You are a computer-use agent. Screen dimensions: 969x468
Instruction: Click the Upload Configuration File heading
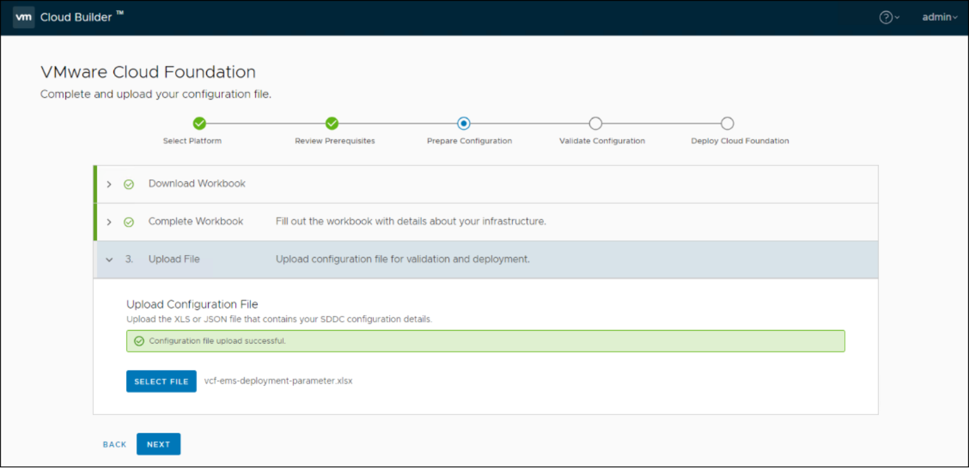tap(192, 305)
